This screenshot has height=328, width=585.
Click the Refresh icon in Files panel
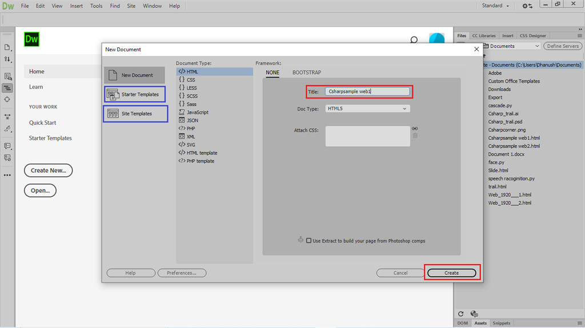tap(461, 314)
